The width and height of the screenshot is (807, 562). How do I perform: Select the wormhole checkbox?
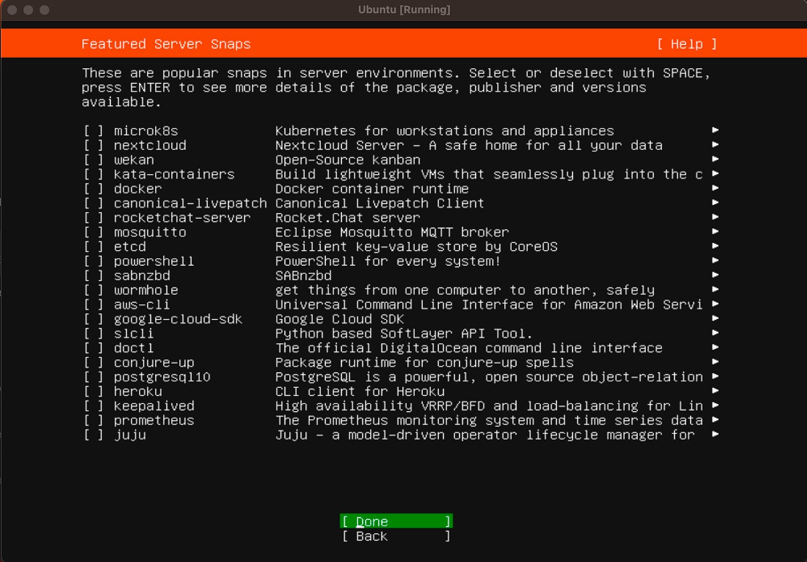tap(94, 290)
